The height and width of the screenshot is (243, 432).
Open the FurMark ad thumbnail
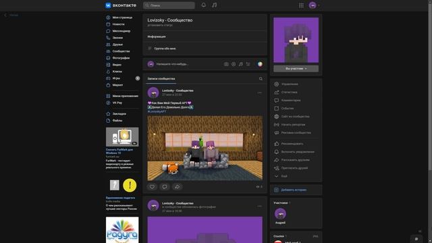(122, 137)
